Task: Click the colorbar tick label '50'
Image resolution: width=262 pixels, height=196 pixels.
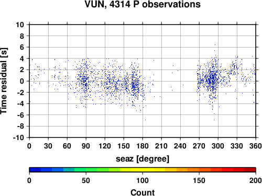Action: pos(86,180)
